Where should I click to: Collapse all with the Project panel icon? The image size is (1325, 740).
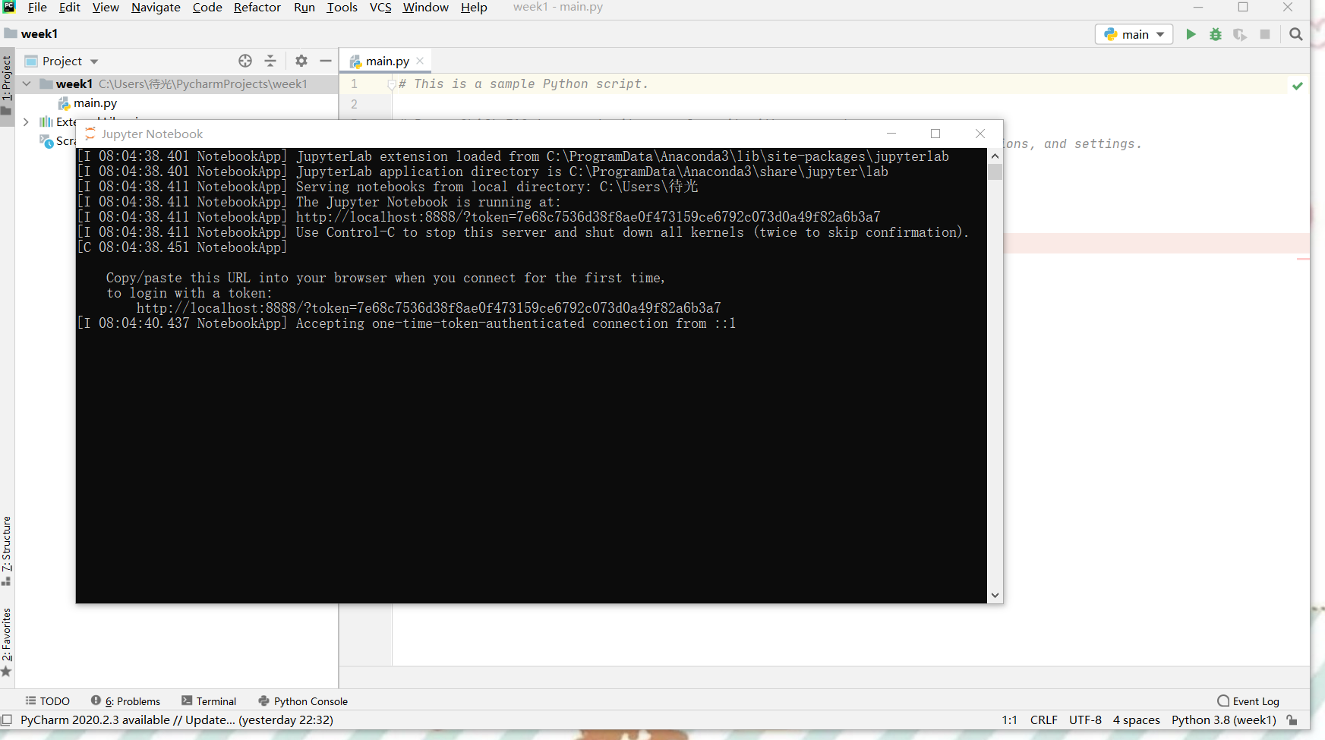click(x=270, y=61)
